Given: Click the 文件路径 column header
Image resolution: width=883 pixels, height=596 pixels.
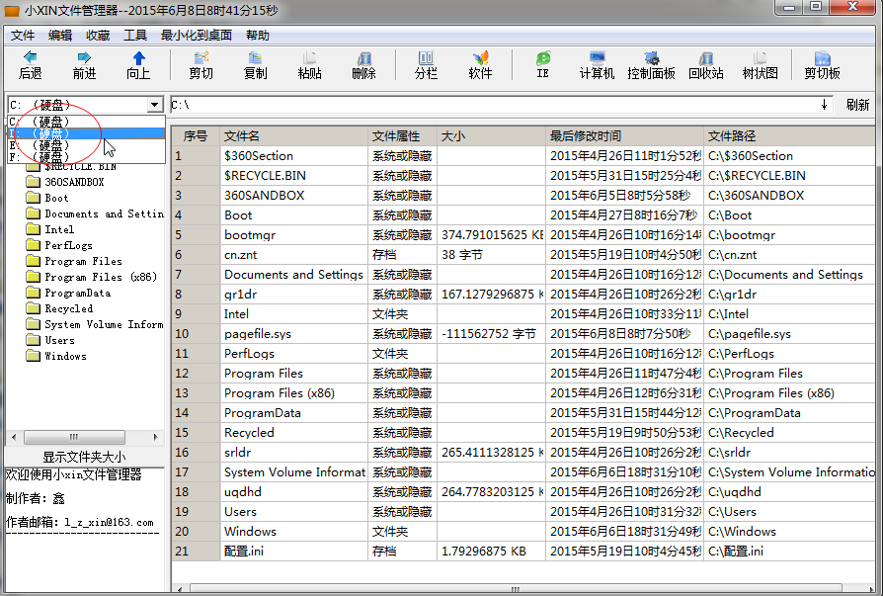Looking at the screenshot, I should [x=789, y=135].
